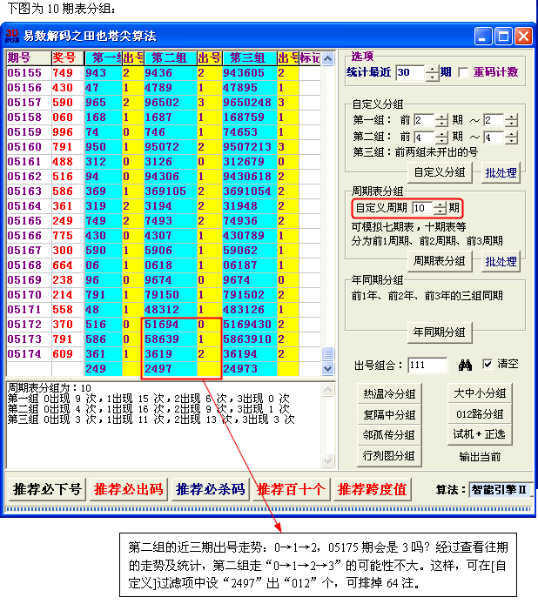538x604 pixels.
Task: Click the table's vertical scrollbar down arrow
Action: pos(328,368)
